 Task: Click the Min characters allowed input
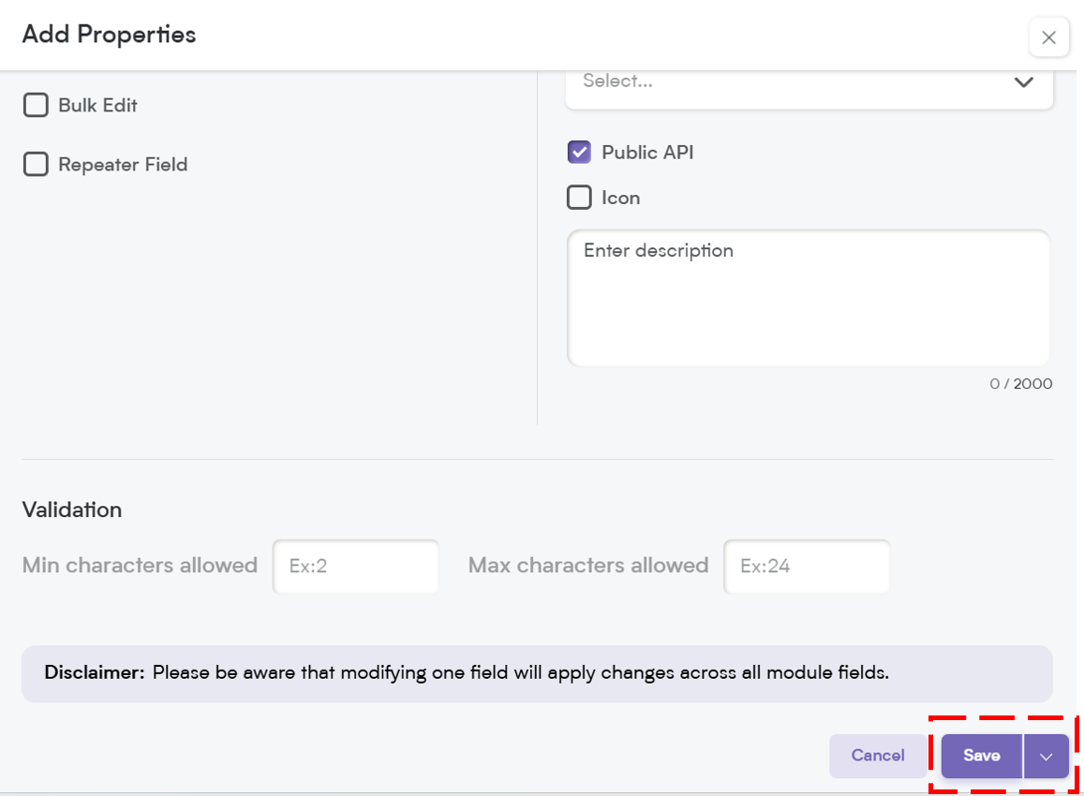[356, 567]
